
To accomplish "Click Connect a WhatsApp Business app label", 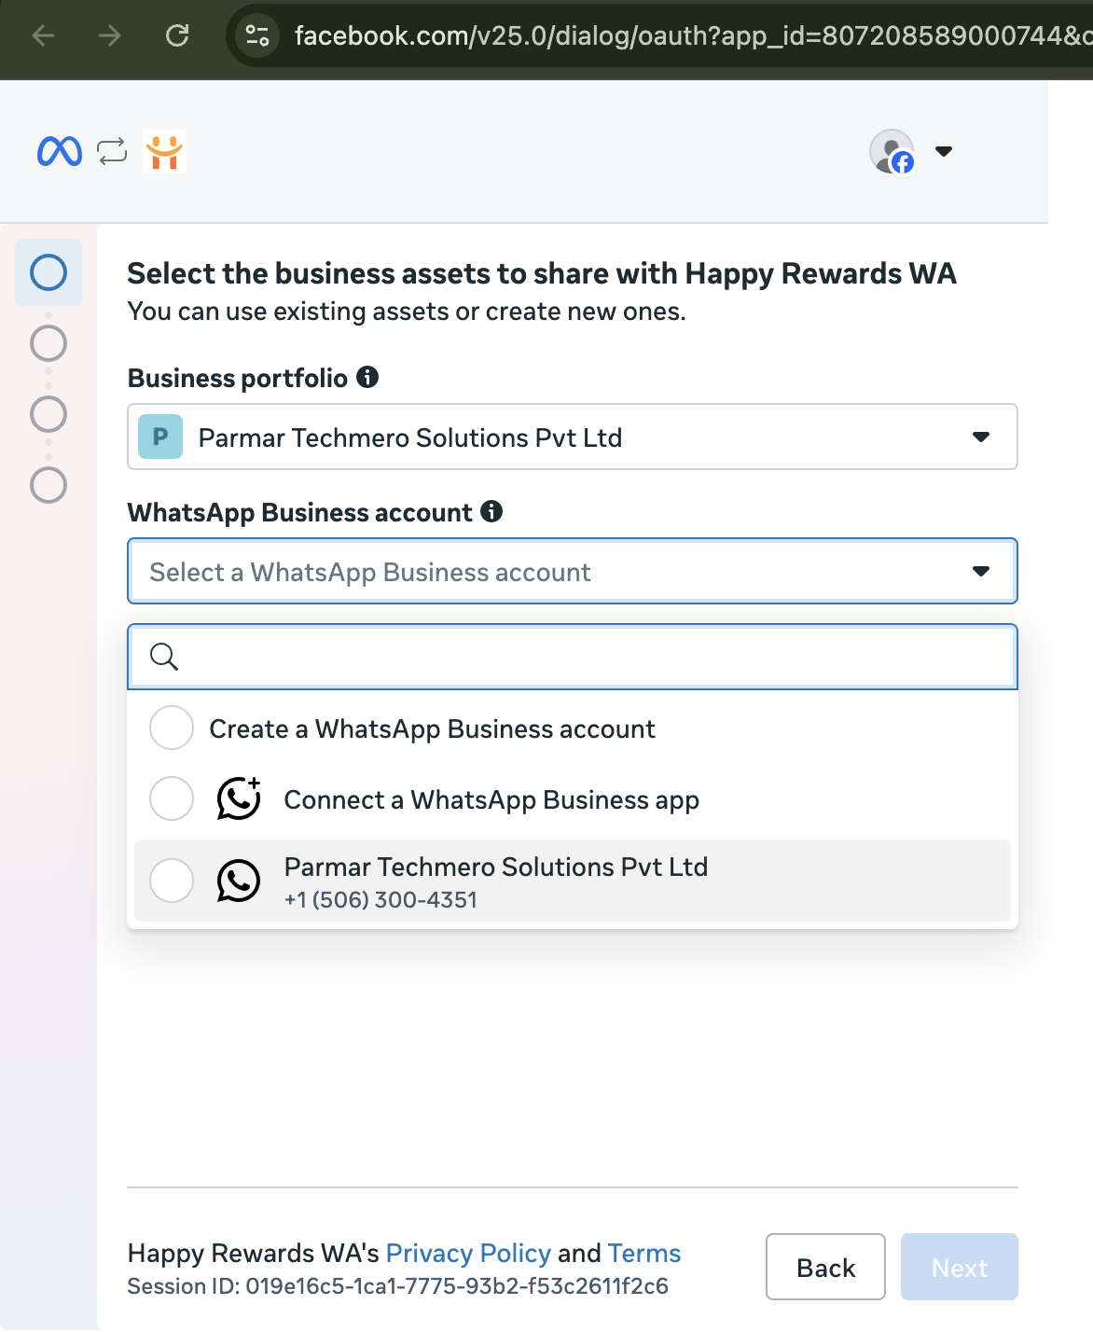I will pos(491,799).
